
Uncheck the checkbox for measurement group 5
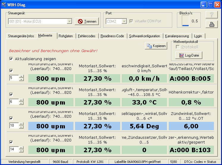click(11, 71)
